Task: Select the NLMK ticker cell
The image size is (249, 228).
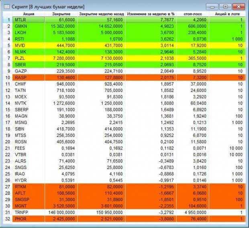Action: point(29,52)
